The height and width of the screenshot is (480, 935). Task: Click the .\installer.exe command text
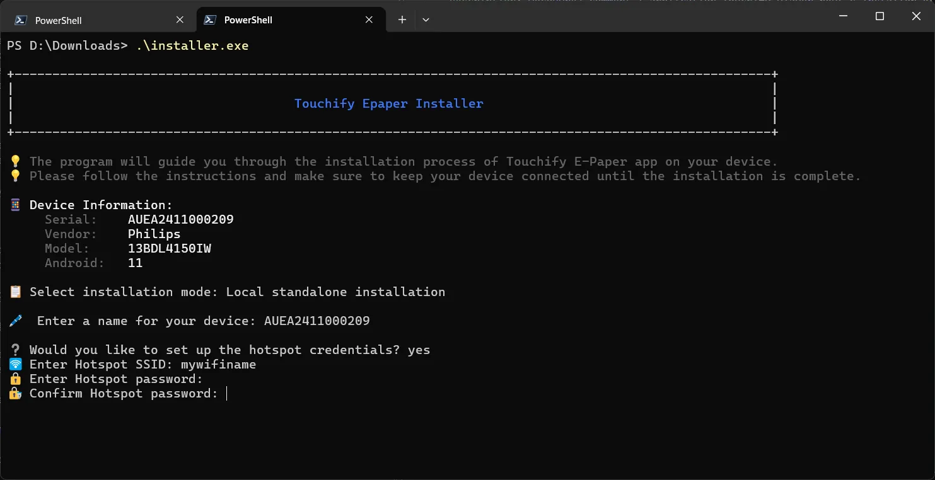click(192, 46)
